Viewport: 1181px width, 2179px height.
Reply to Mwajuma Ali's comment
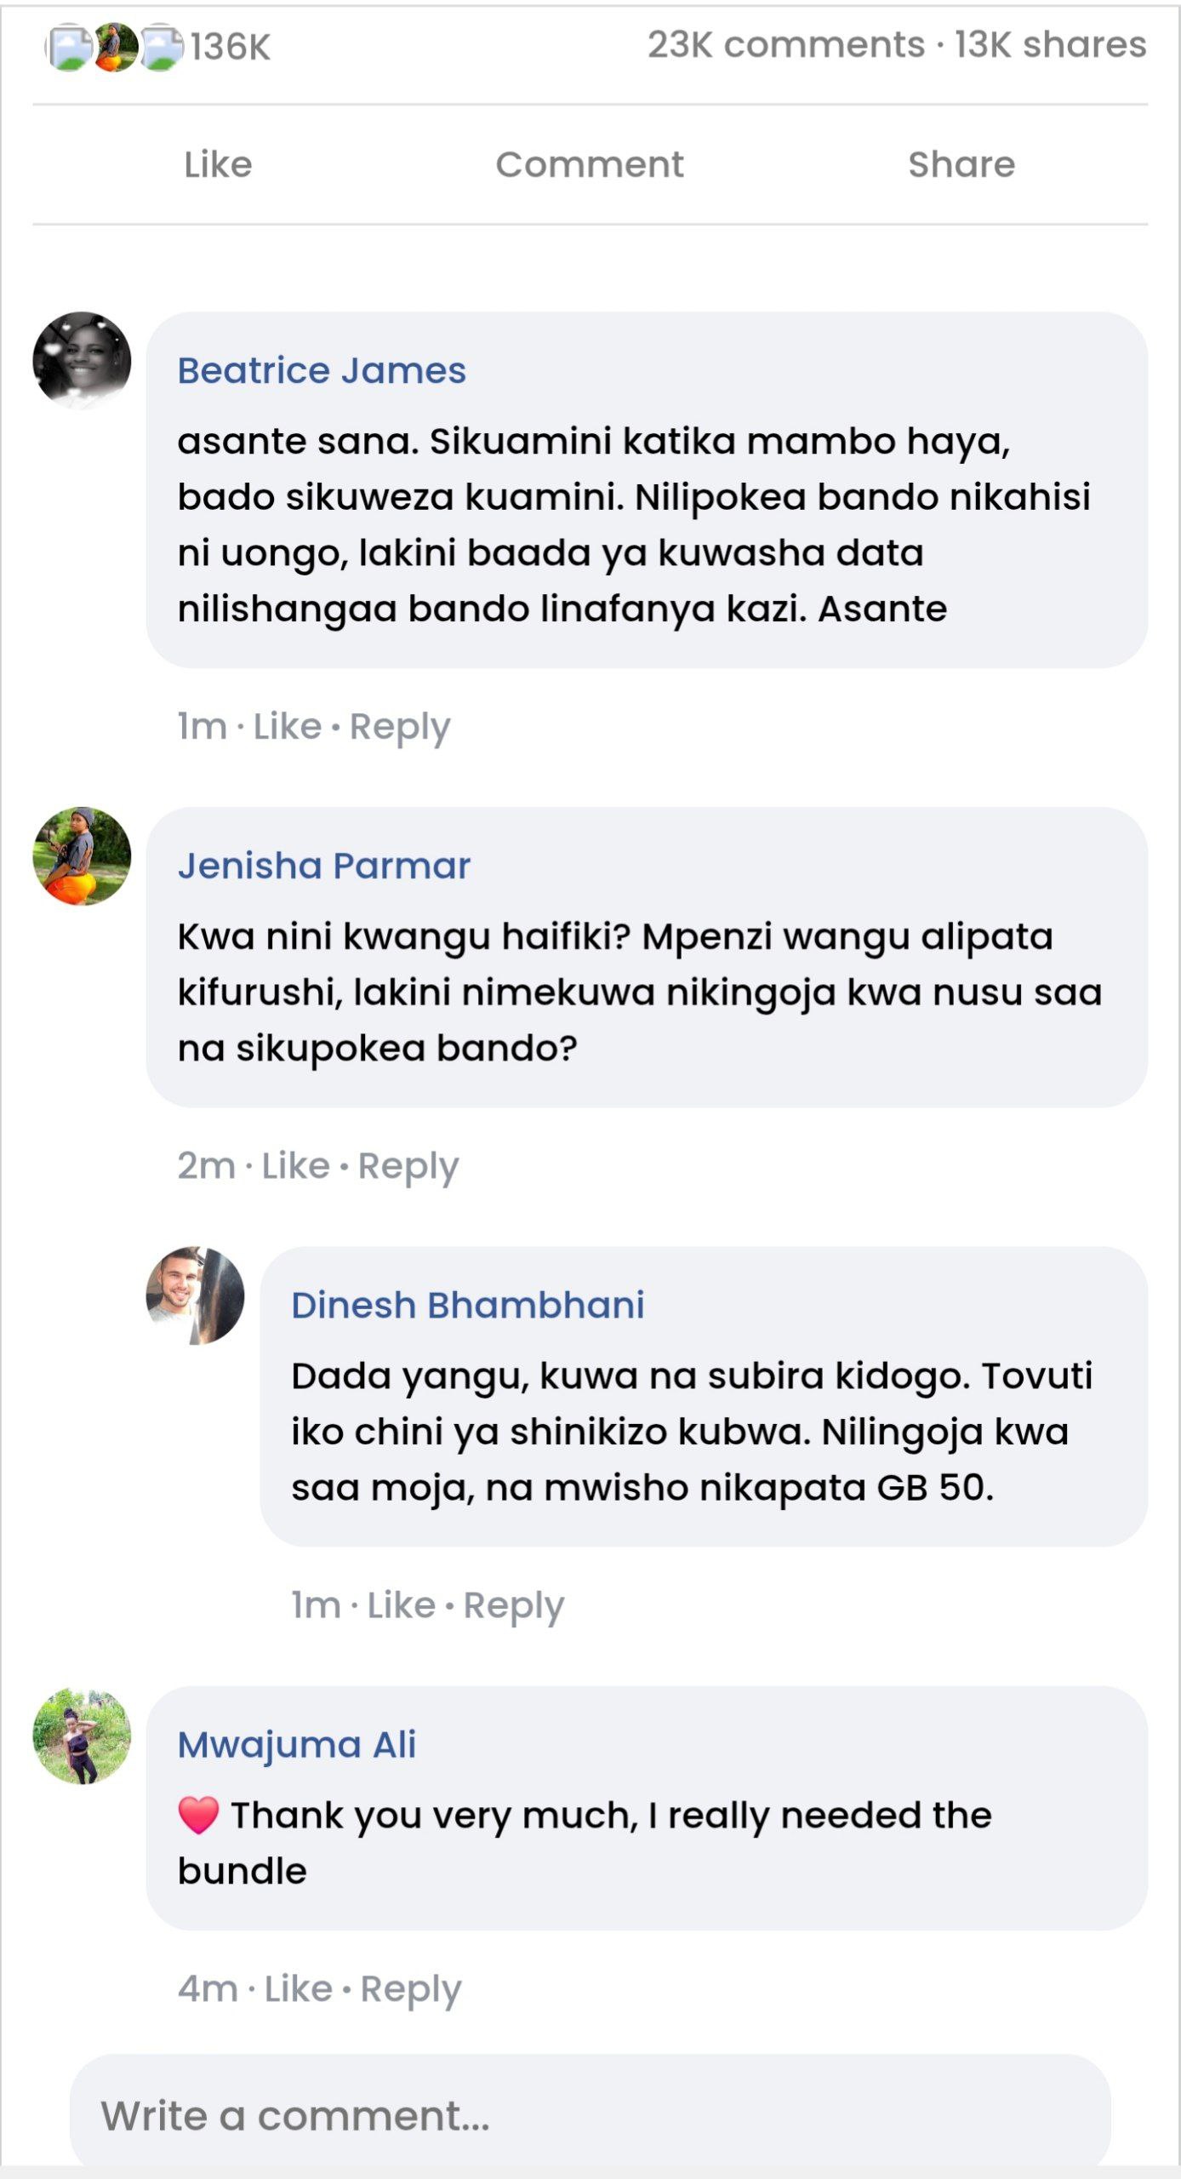411,1989
